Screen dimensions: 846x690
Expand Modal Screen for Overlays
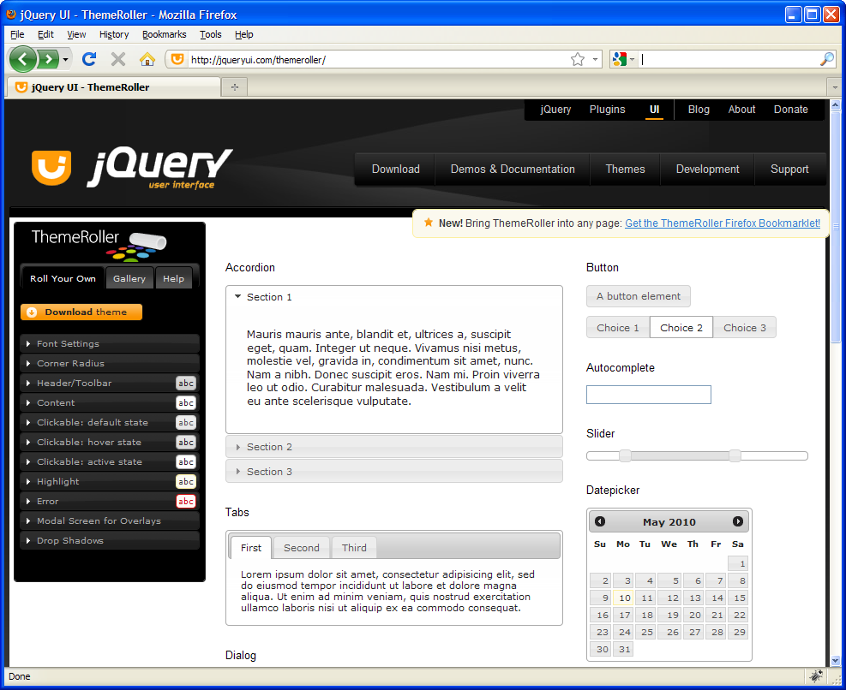tap(110, 520)
